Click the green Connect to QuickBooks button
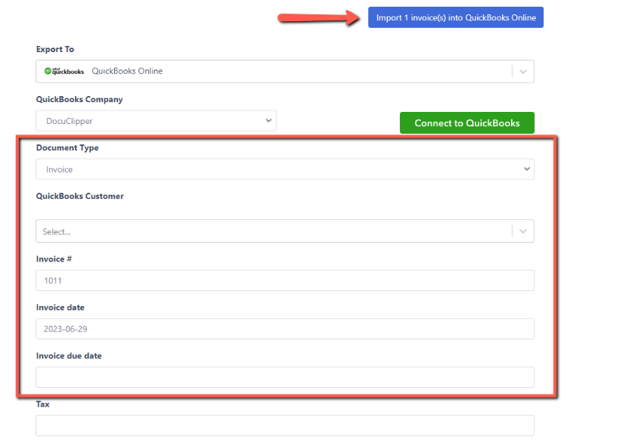Screen dimensions: 626x443 467,123
